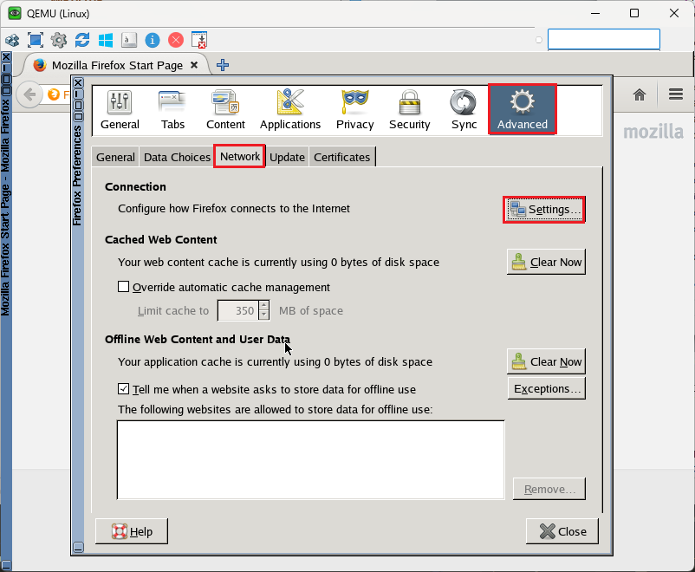Click the 'Connection' section heading
This screenshot has height=572, width=695.
click(x=135, y=186)
